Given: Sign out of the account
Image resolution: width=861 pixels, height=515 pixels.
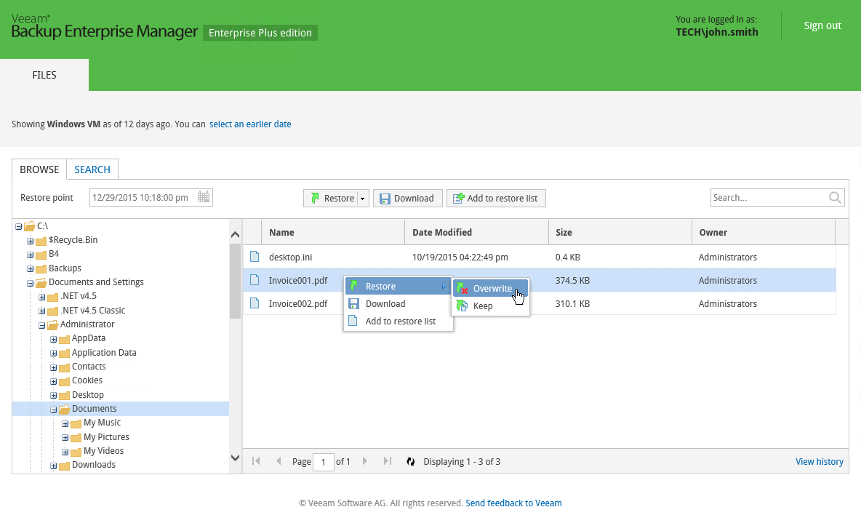Looking at the screenshot, I should (822, 25).
